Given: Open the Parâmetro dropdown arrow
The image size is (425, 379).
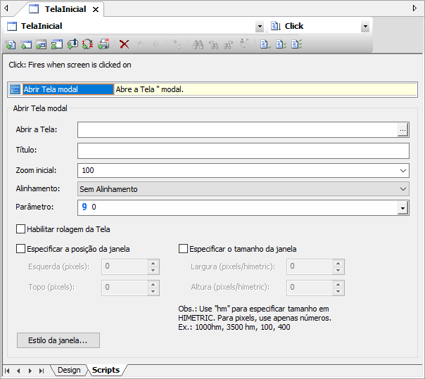Looking at the screenshot, I should 402,208.
